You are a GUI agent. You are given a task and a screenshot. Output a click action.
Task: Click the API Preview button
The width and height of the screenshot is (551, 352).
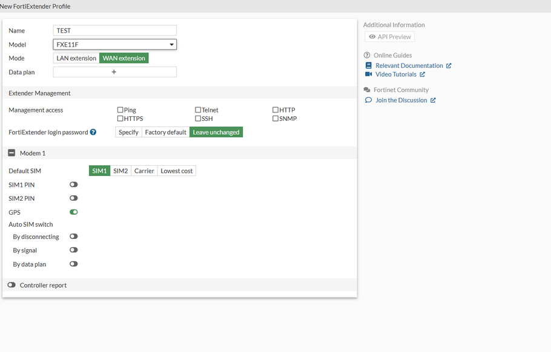coord(390,37)
